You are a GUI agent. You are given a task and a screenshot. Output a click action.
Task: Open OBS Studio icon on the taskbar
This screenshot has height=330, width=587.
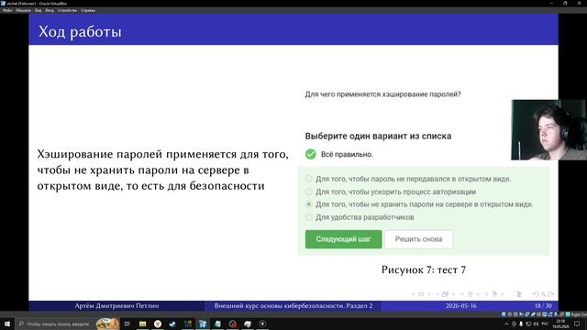[262, 324]
